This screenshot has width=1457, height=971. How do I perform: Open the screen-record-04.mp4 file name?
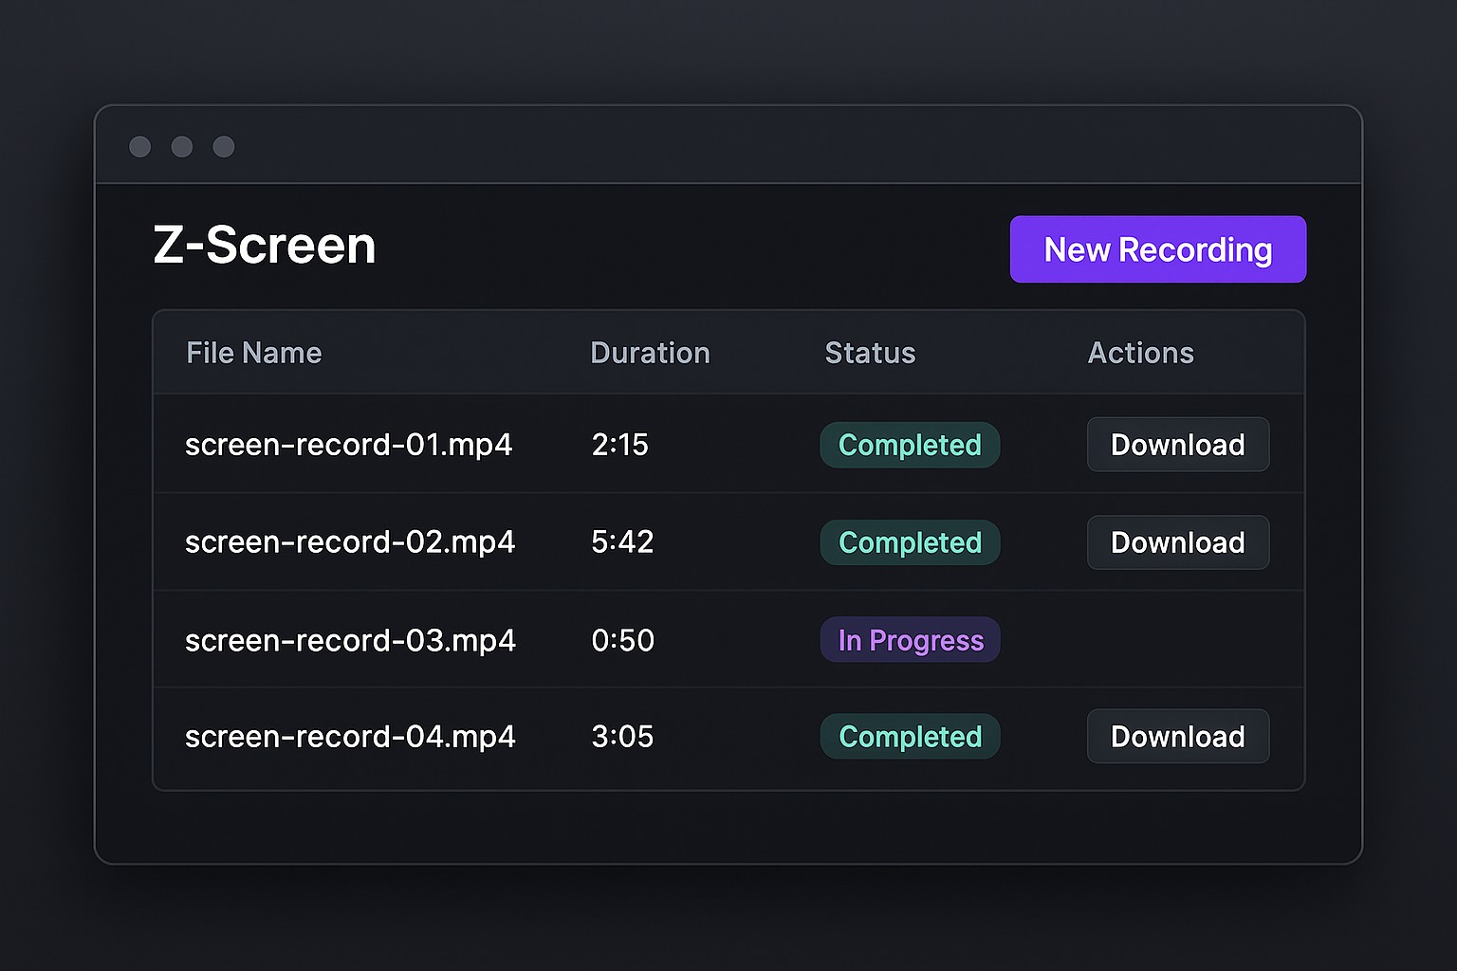tap(350, 737)
